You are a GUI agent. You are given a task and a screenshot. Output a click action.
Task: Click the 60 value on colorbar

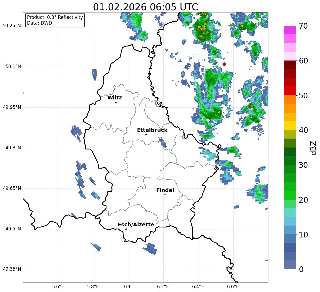tap(304, 61)
